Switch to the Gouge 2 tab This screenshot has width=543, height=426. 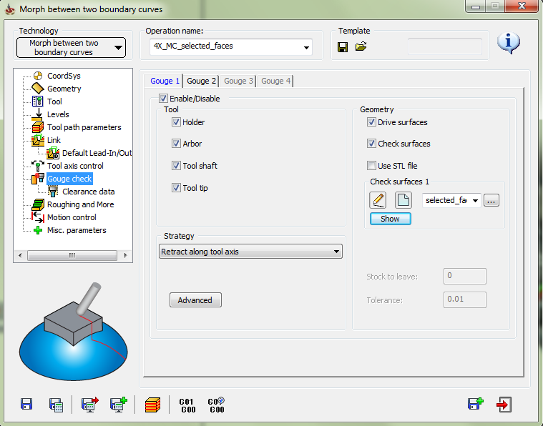point(201,81)
